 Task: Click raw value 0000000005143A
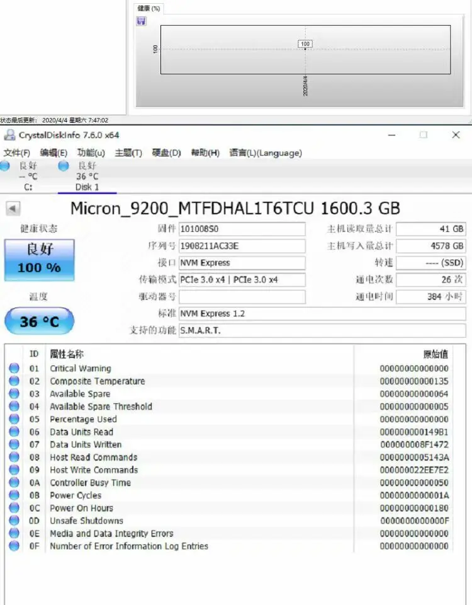414,458
